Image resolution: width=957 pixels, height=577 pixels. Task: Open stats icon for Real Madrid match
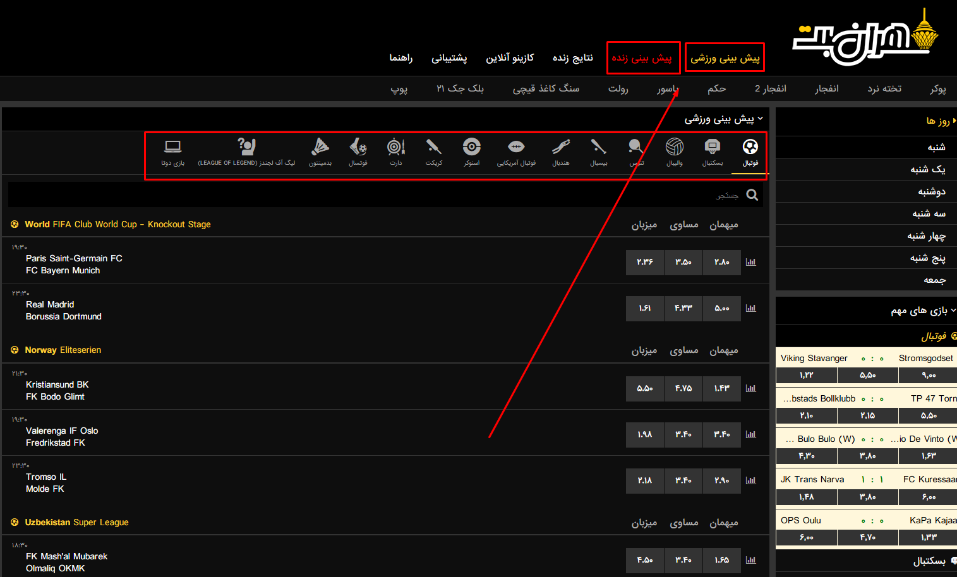(750, 308)
